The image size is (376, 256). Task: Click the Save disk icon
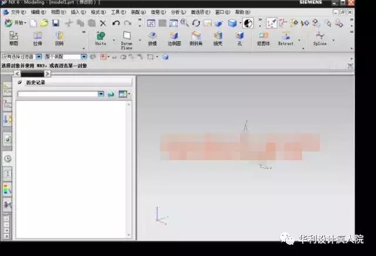(x=55, y=23)
